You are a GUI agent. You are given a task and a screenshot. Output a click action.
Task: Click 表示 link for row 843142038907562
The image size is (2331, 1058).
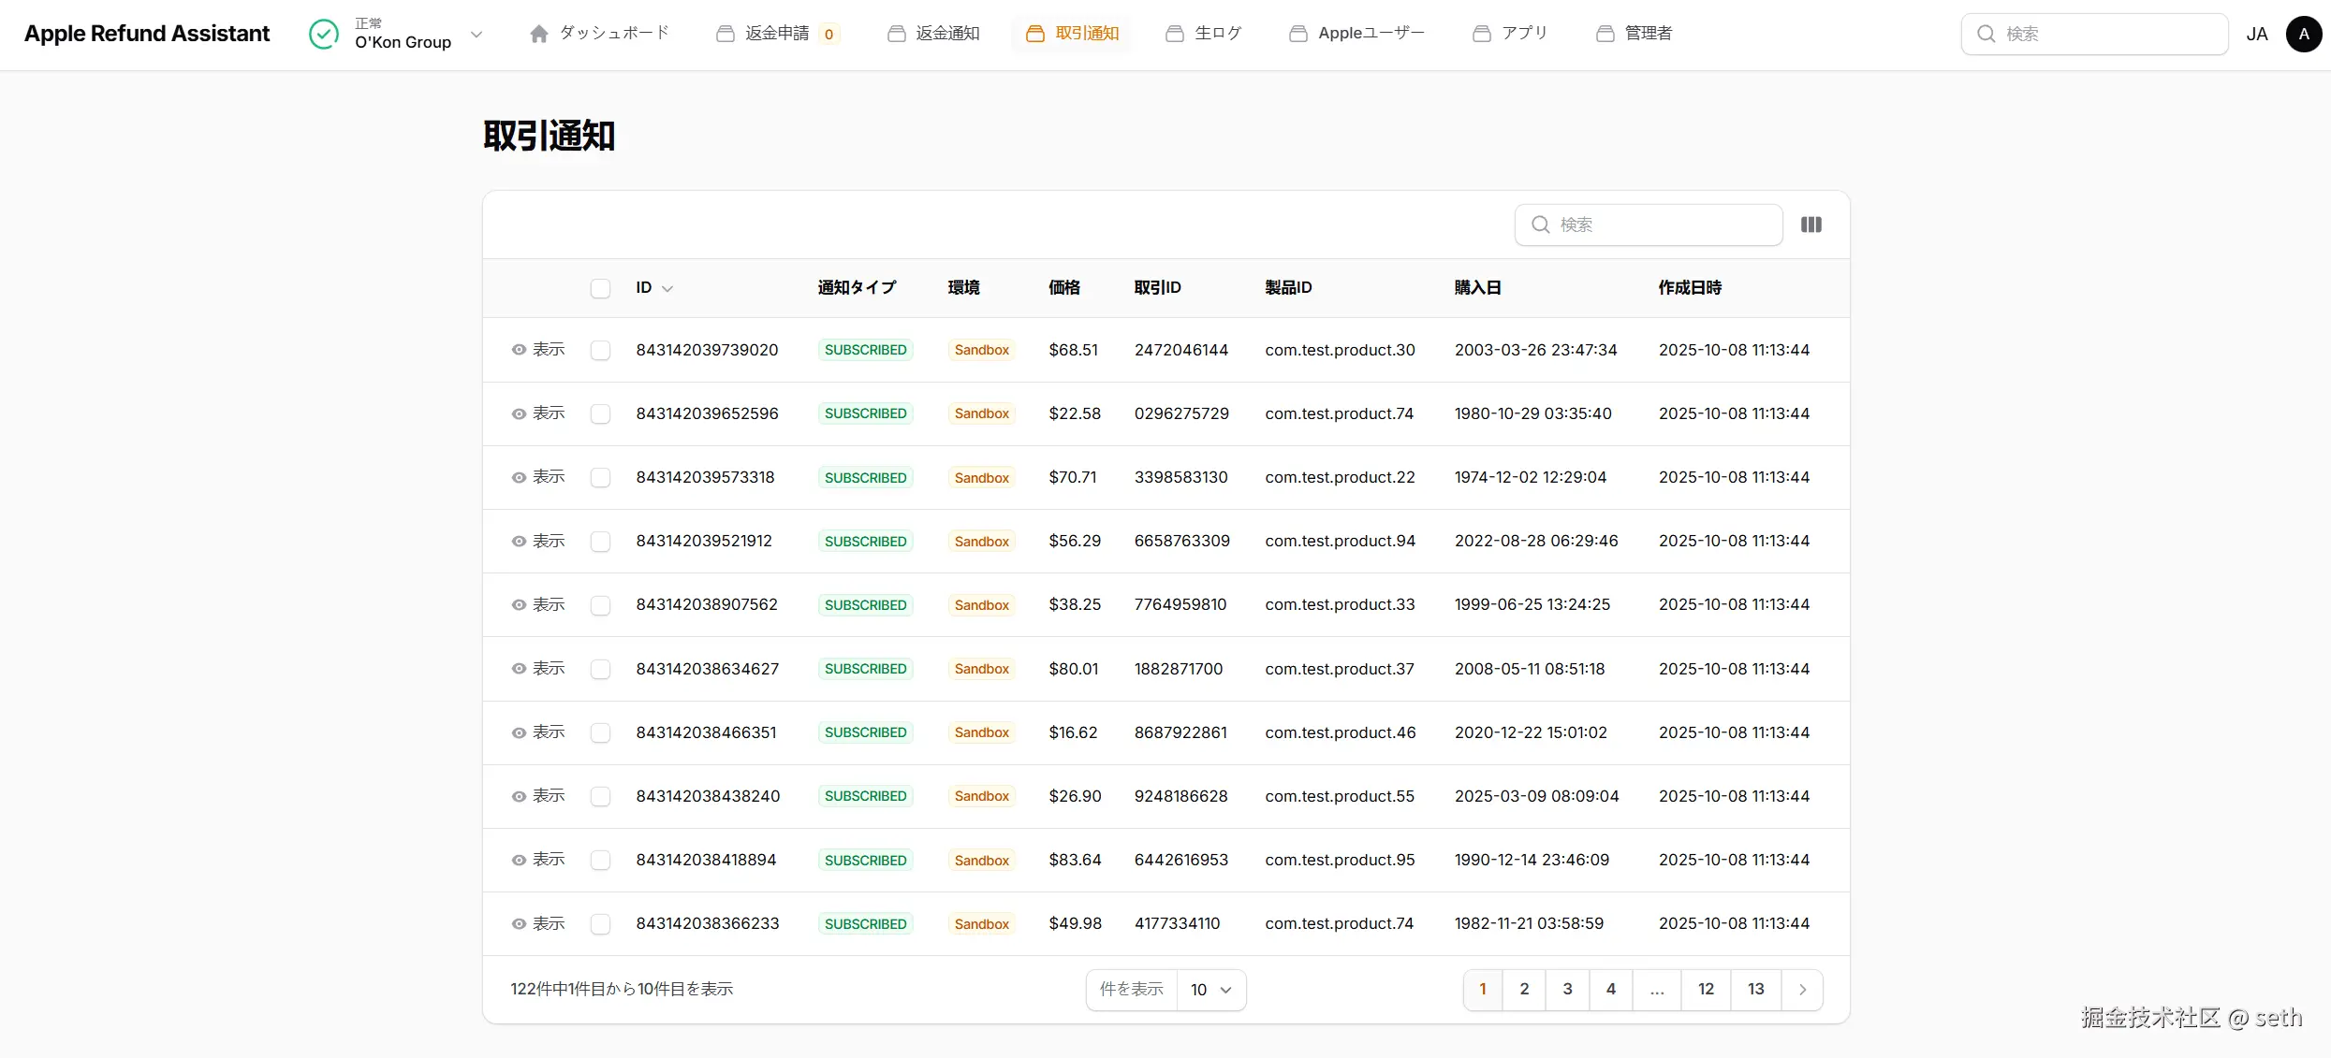click(x=548, y=605)
